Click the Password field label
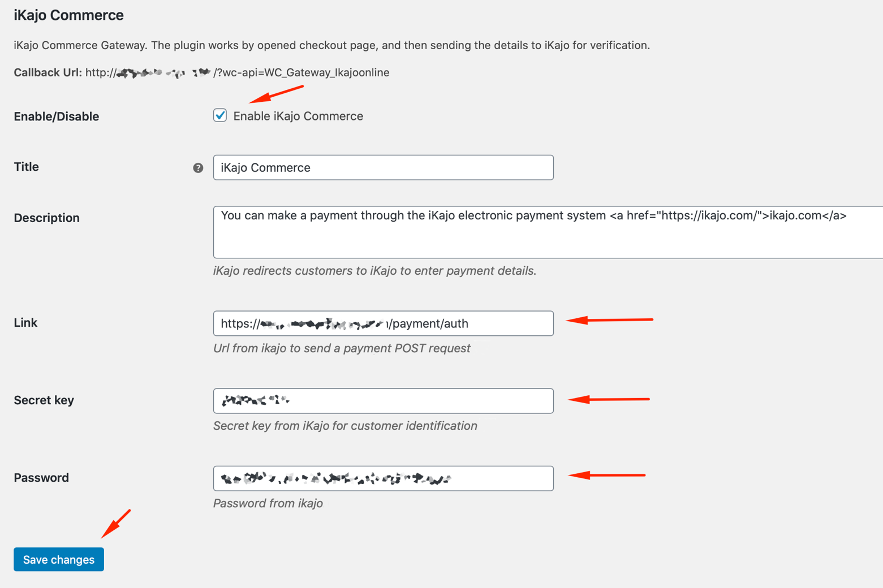 (41, 478)
